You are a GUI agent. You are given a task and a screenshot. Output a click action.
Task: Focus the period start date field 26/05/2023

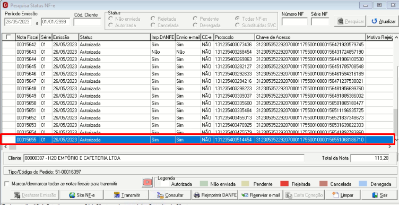click(x=19, y=22)
